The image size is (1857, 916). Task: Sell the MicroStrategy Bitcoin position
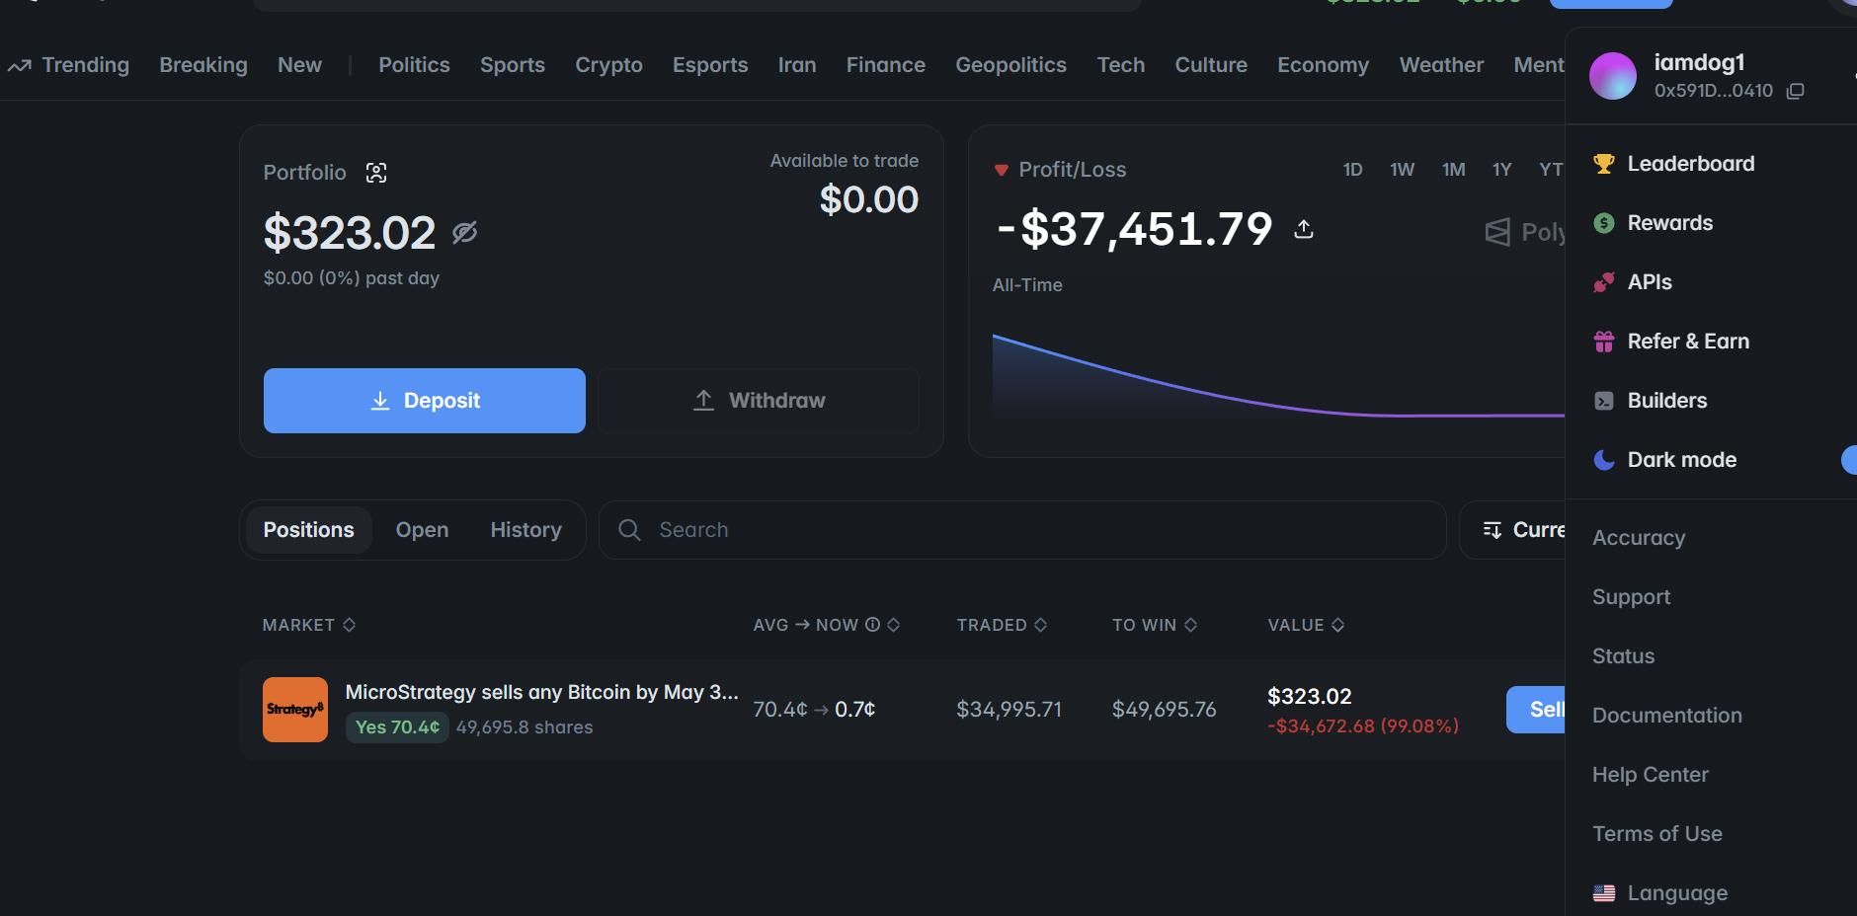(x=1536, y=710)
